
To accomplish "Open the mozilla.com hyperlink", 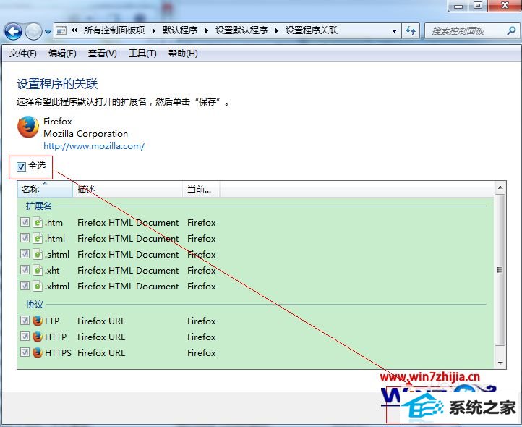I will (94, 145).
